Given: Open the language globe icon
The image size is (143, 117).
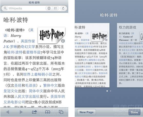Looking at the screenshot, I should click(49, 8).
